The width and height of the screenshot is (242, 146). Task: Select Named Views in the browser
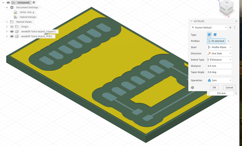click(24, 22)
